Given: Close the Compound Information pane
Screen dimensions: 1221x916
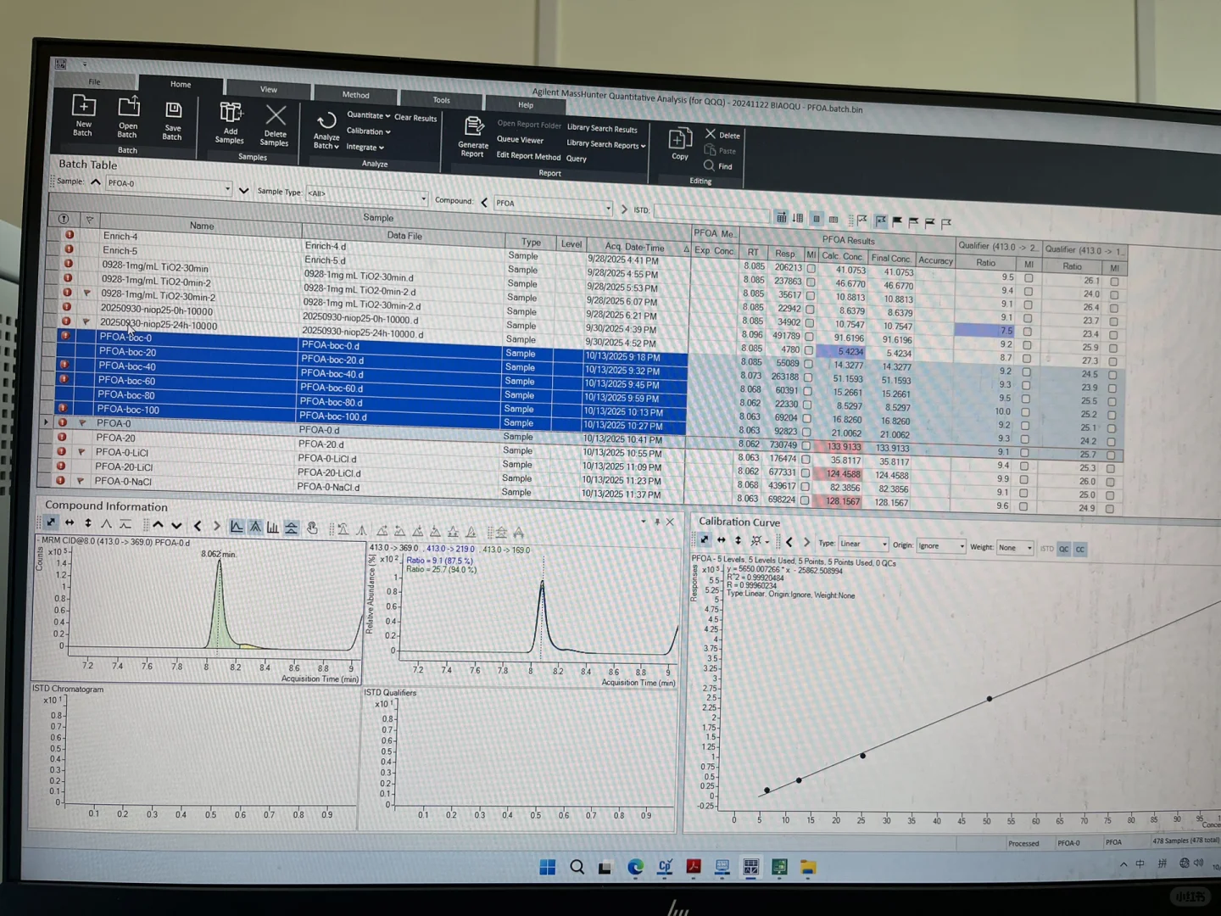Looking at the screenshot, I should point(671,522).
